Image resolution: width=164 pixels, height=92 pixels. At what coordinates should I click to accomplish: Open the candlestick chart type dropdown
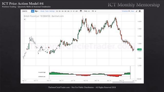[x=37, y=11]
